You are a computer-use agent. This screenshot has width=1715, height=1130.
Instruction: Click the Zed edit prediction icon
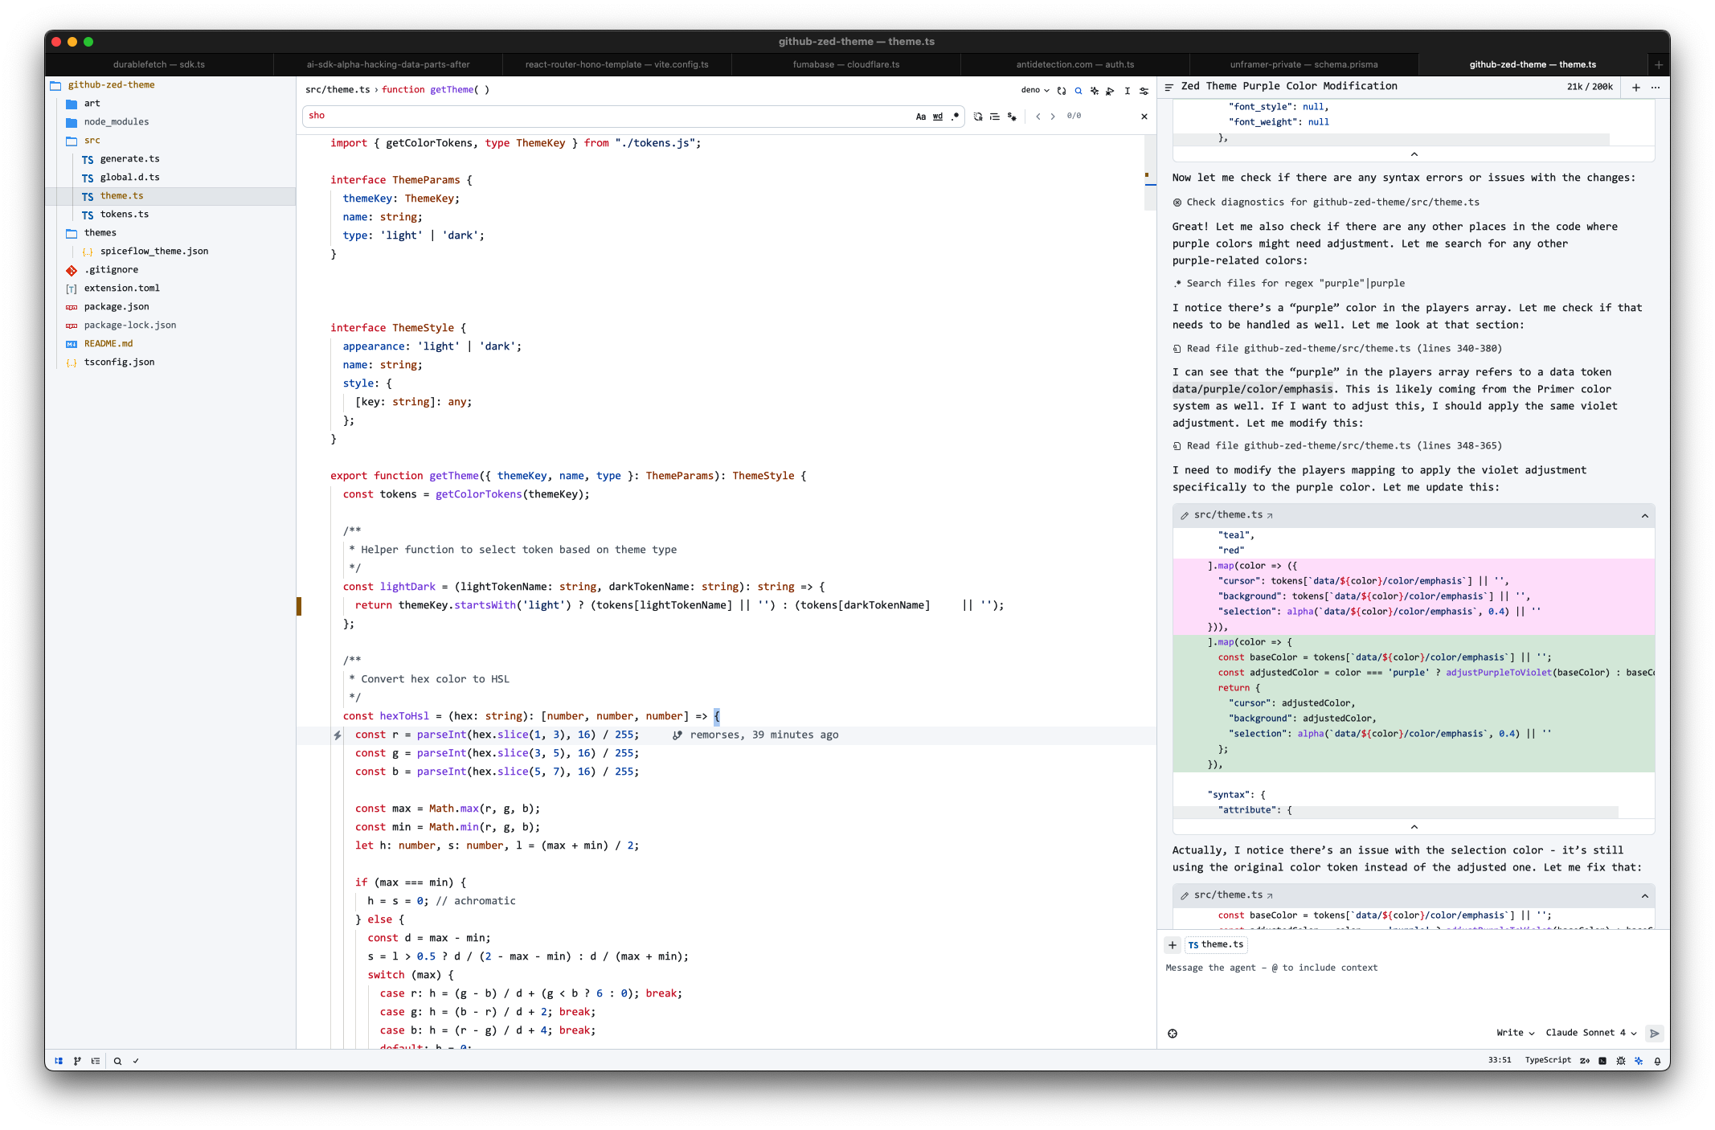1585,1061
